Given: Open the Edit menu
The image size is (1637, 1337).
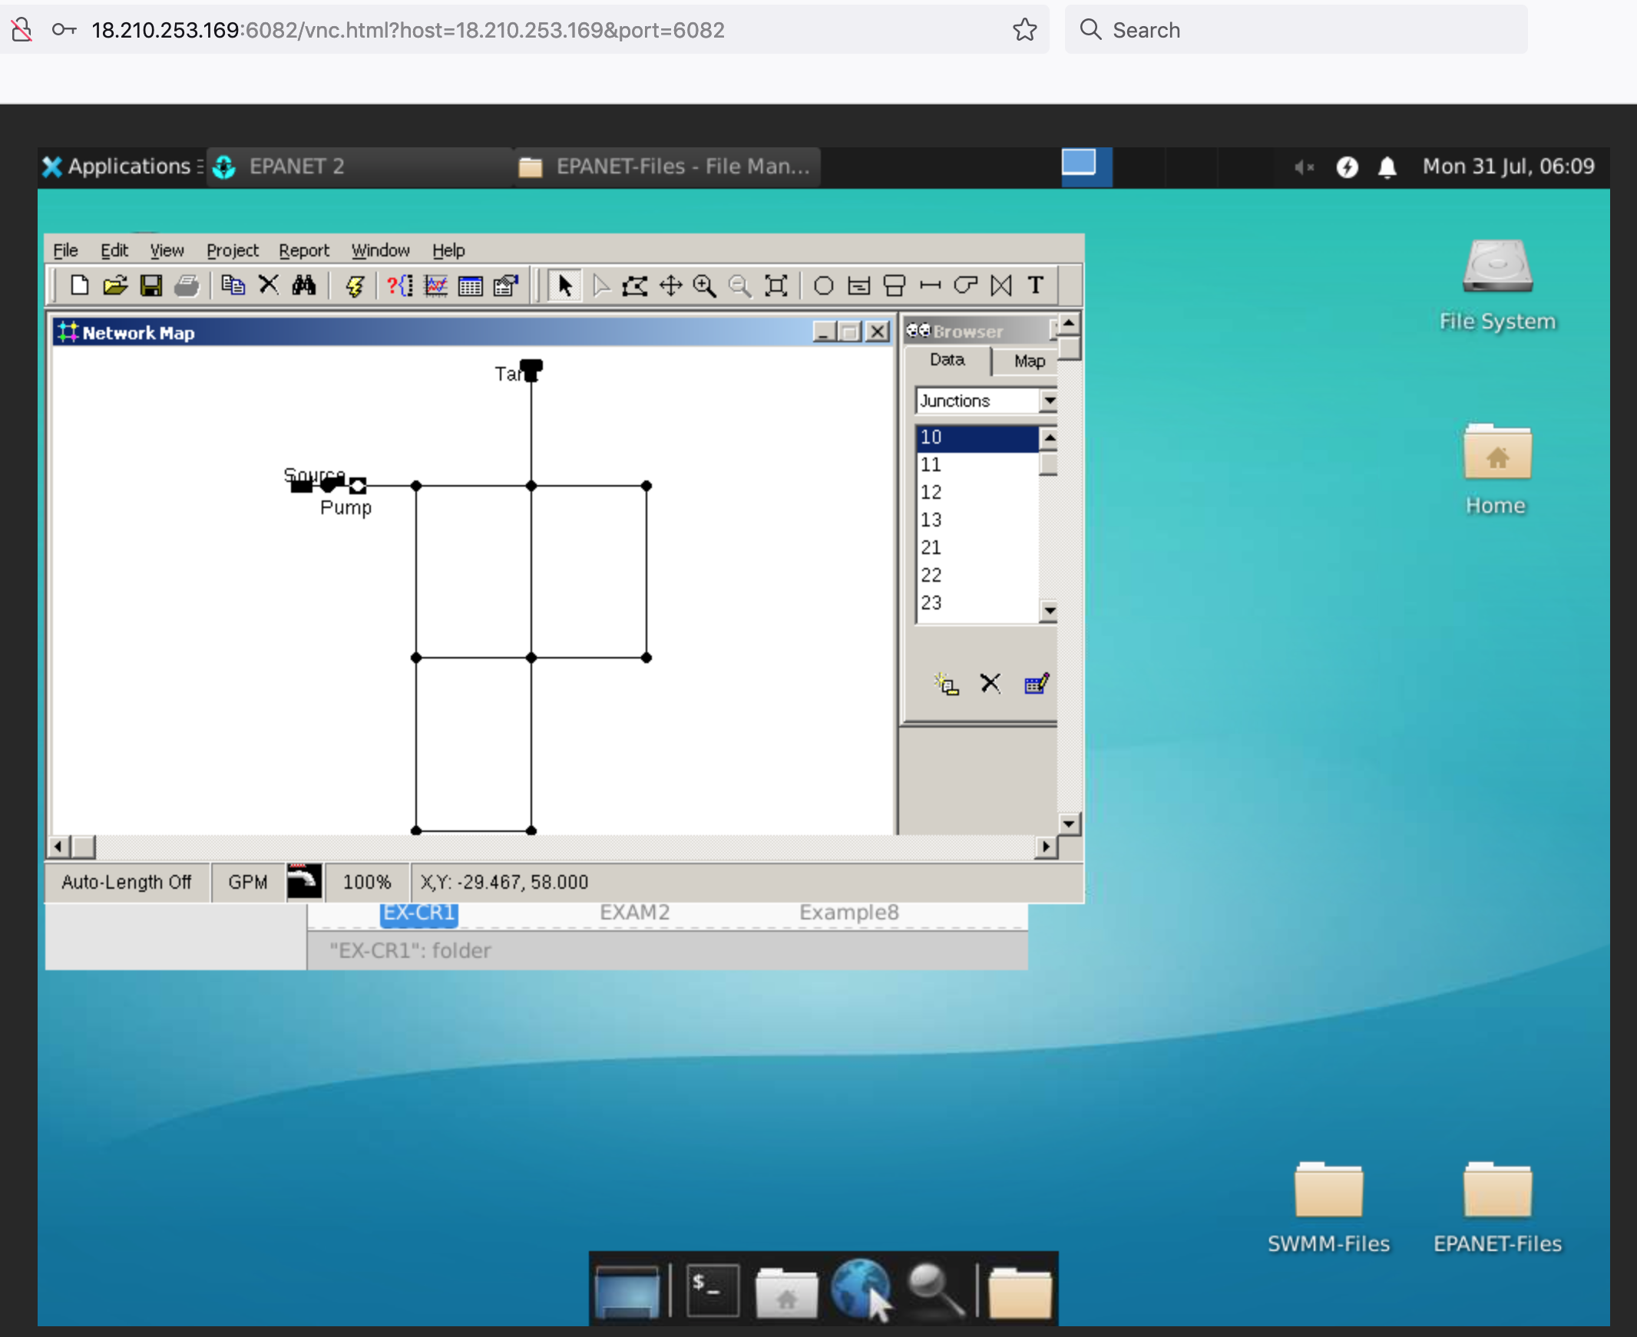Looking at the screenshot, I should coord(114,250).
